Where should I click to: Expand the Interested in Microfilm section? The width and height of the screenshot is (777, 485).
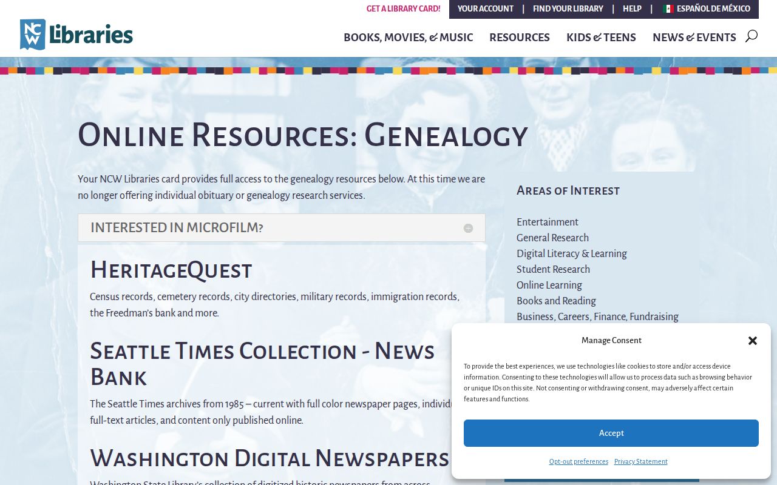[282, 228]
